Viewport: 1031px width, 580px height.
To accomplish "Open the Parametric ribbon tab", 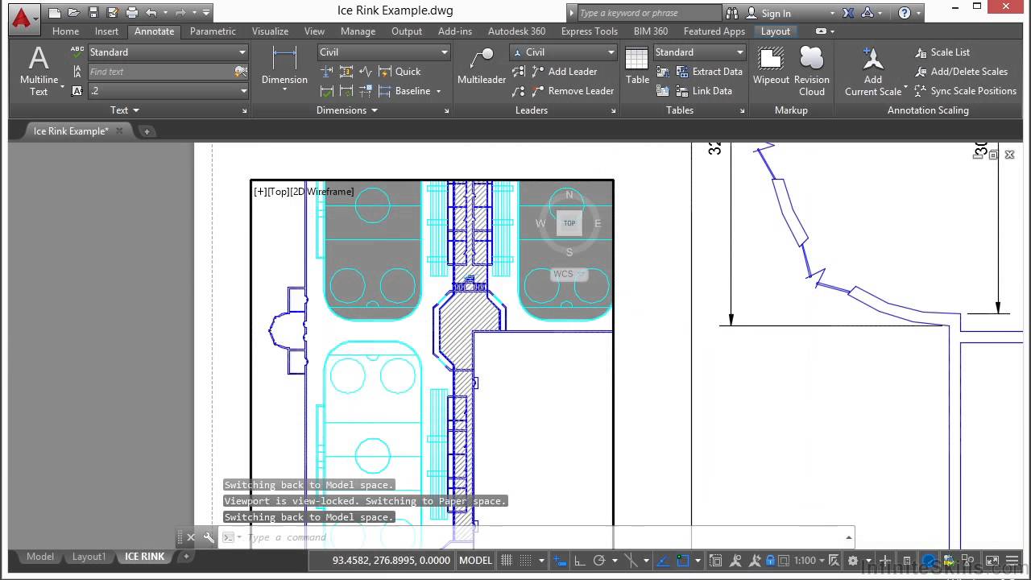I will (213, 31).
